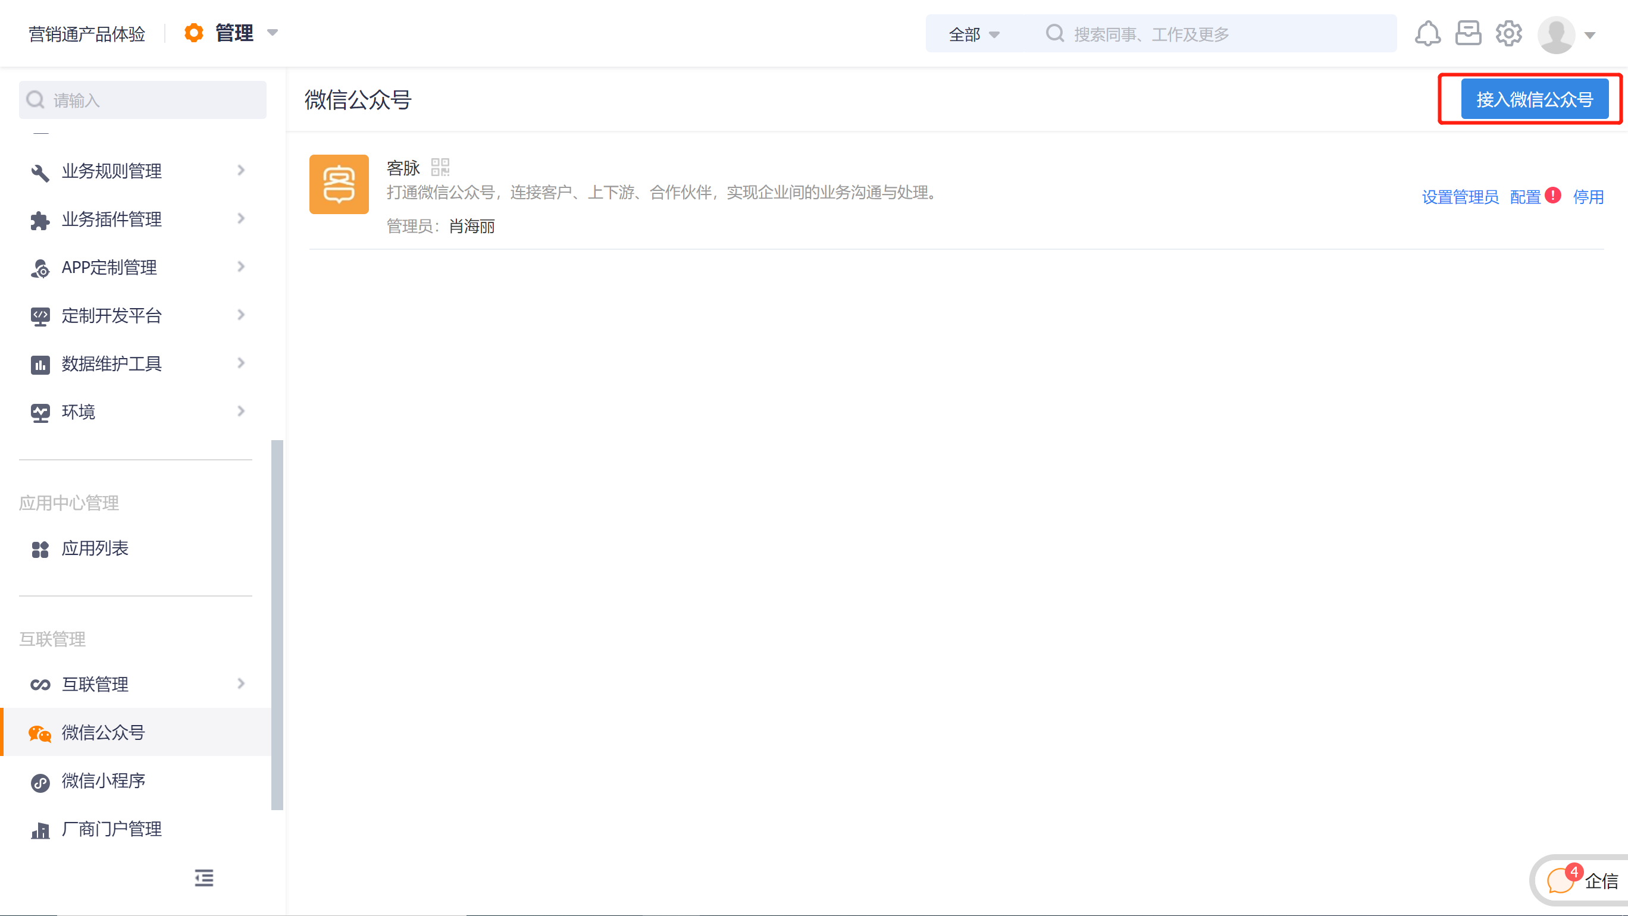Click the APP定制管理 sidebar icon
Screen dimensions: 1628x916
coord(40,268)
